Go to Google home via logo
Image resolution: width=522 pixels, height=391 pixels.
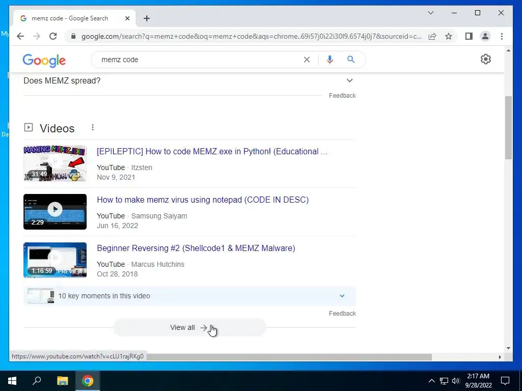pos(44,61)
